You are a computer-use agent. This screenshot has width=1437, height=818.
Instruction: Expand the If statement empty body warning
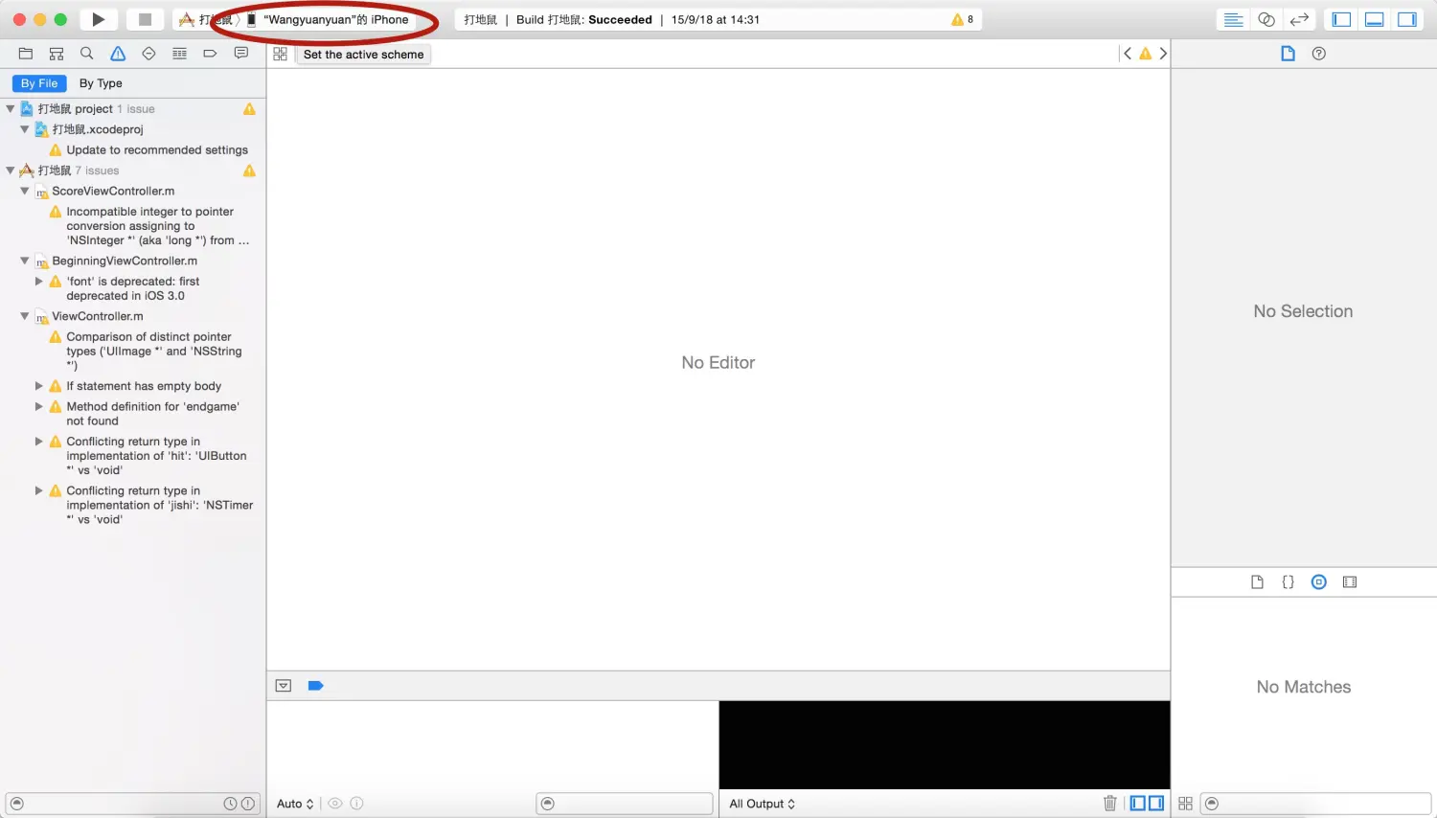coord(38,386)
